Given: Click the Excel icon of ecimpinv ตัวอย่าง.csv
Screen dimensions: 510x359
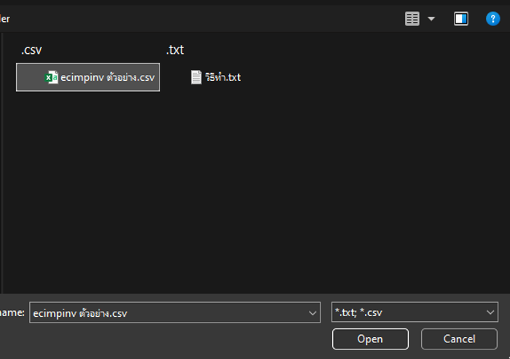Looking at the screenshot, I should coord(52,77).
